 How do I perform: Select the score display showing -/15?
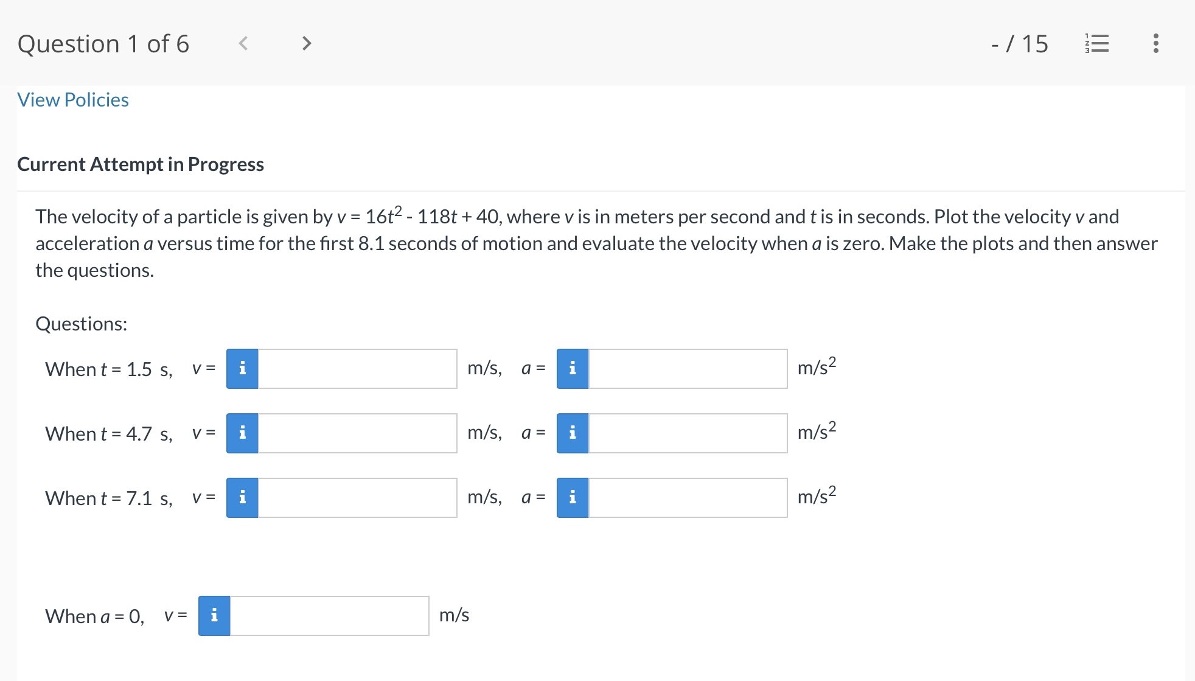tap(1020, 43)
